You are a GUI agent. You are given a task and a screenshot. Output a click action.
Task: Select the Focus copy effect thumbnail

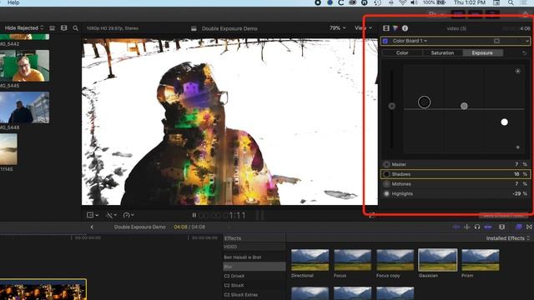pyautogui.click(x=395, y=260)
